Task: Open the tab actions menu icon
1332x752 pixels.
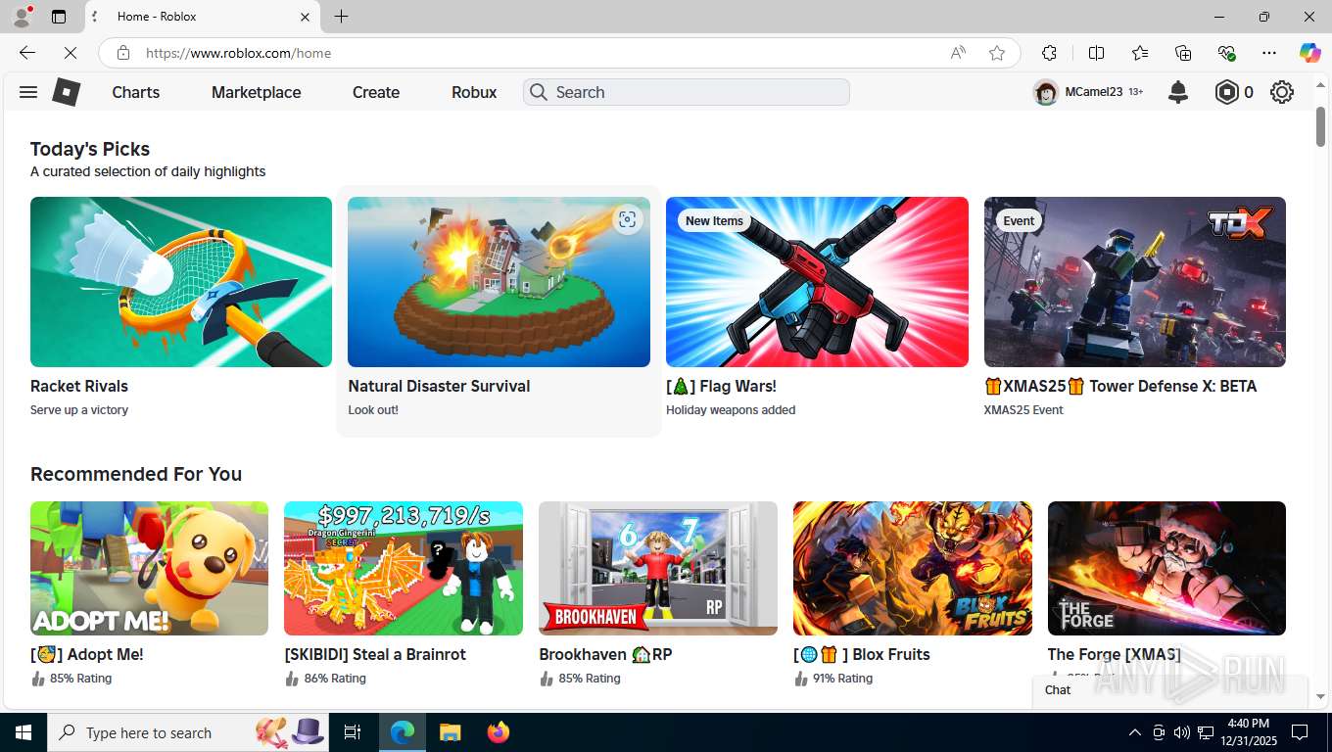Action: coord(59,17)
